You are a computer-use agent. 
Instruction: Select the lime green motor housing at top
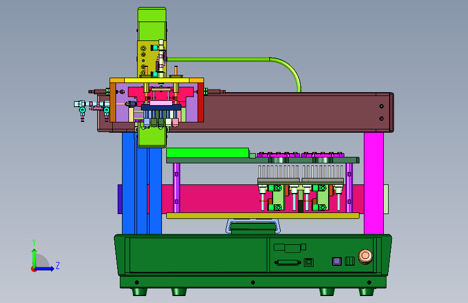(x=152, y=24)
